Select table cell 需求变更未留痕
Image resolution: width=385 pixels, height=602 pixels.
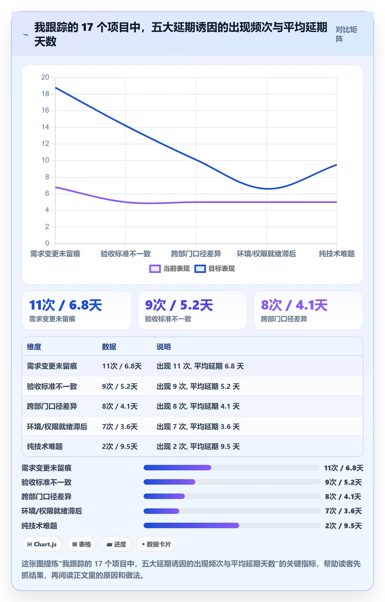[x=52, y=366]
